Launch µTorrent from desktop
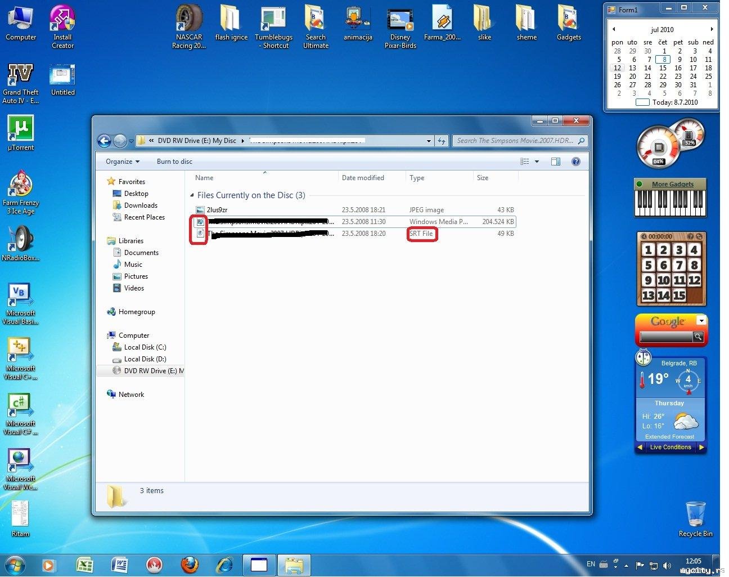Screen dimensions: 729x577 coord(21,133)
